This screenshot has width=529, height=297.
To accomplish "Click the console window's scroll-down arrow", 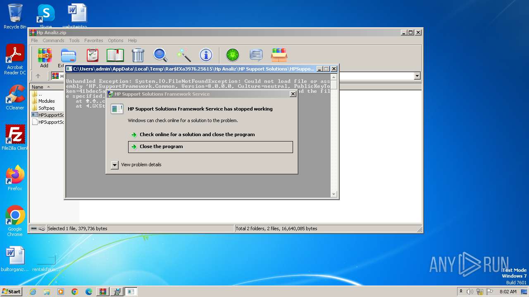I will [x=334, y=194].
